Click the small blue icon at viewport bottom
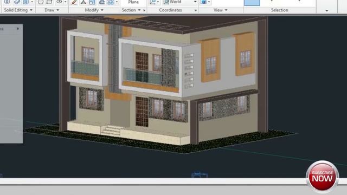Image resolution: width=347 pixels, height=195 pixels. pyautogui.click(x=200, y=174)
